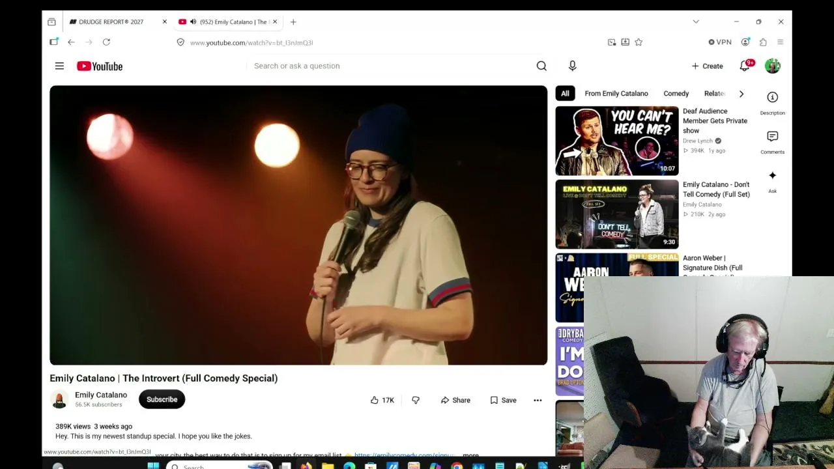
Task: Mute audio on the Emily Catalano tab
Action: click(x=193, y=21)
